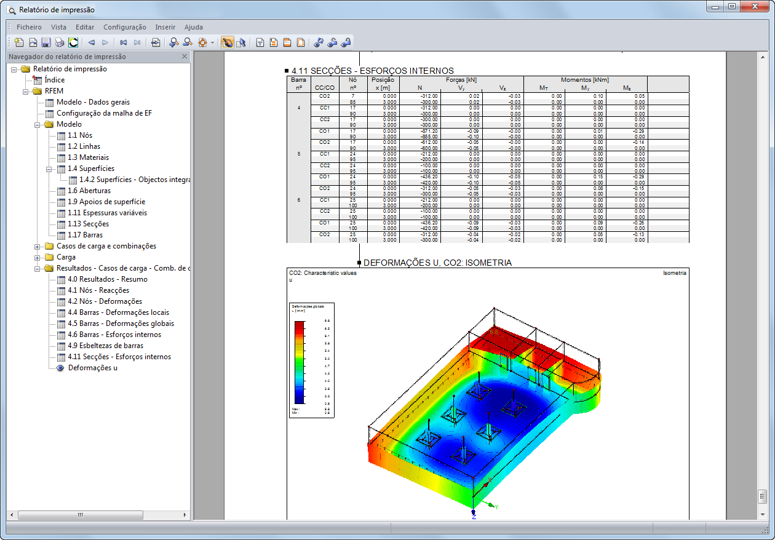The height and width of the screenshot is (540, 775).
Task: Click the new report page icon
Action: click(x=19, y=42)
